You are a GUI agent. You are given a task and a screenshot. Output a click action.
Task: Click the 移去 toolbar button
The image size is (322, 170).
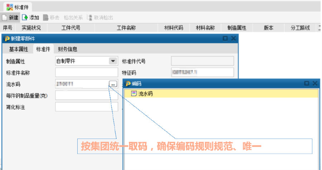pos(51,17)
